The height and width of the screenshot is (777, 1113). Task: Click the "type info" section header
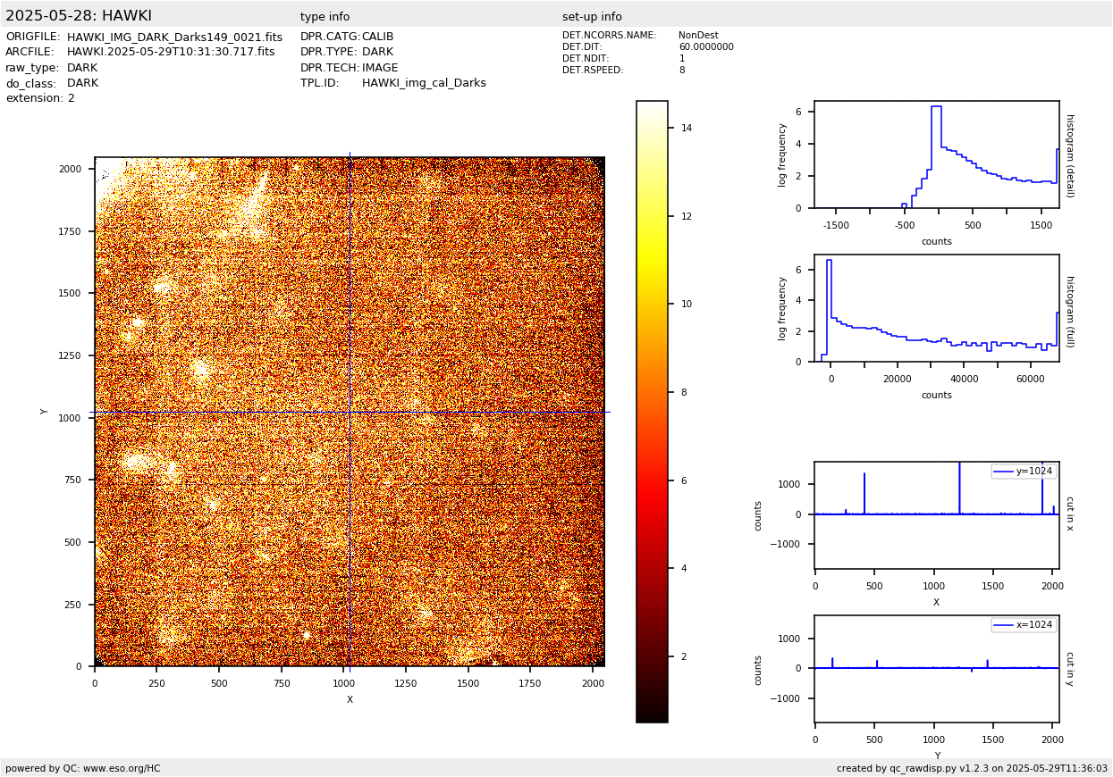point(325,17)
